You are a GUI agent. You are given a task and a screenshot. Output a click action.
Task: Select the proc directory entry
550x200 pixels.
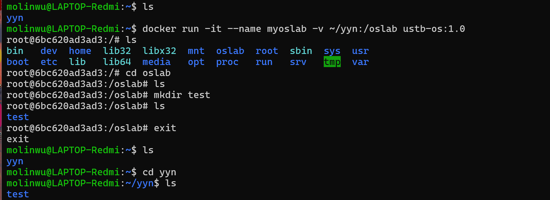[227, 62]
